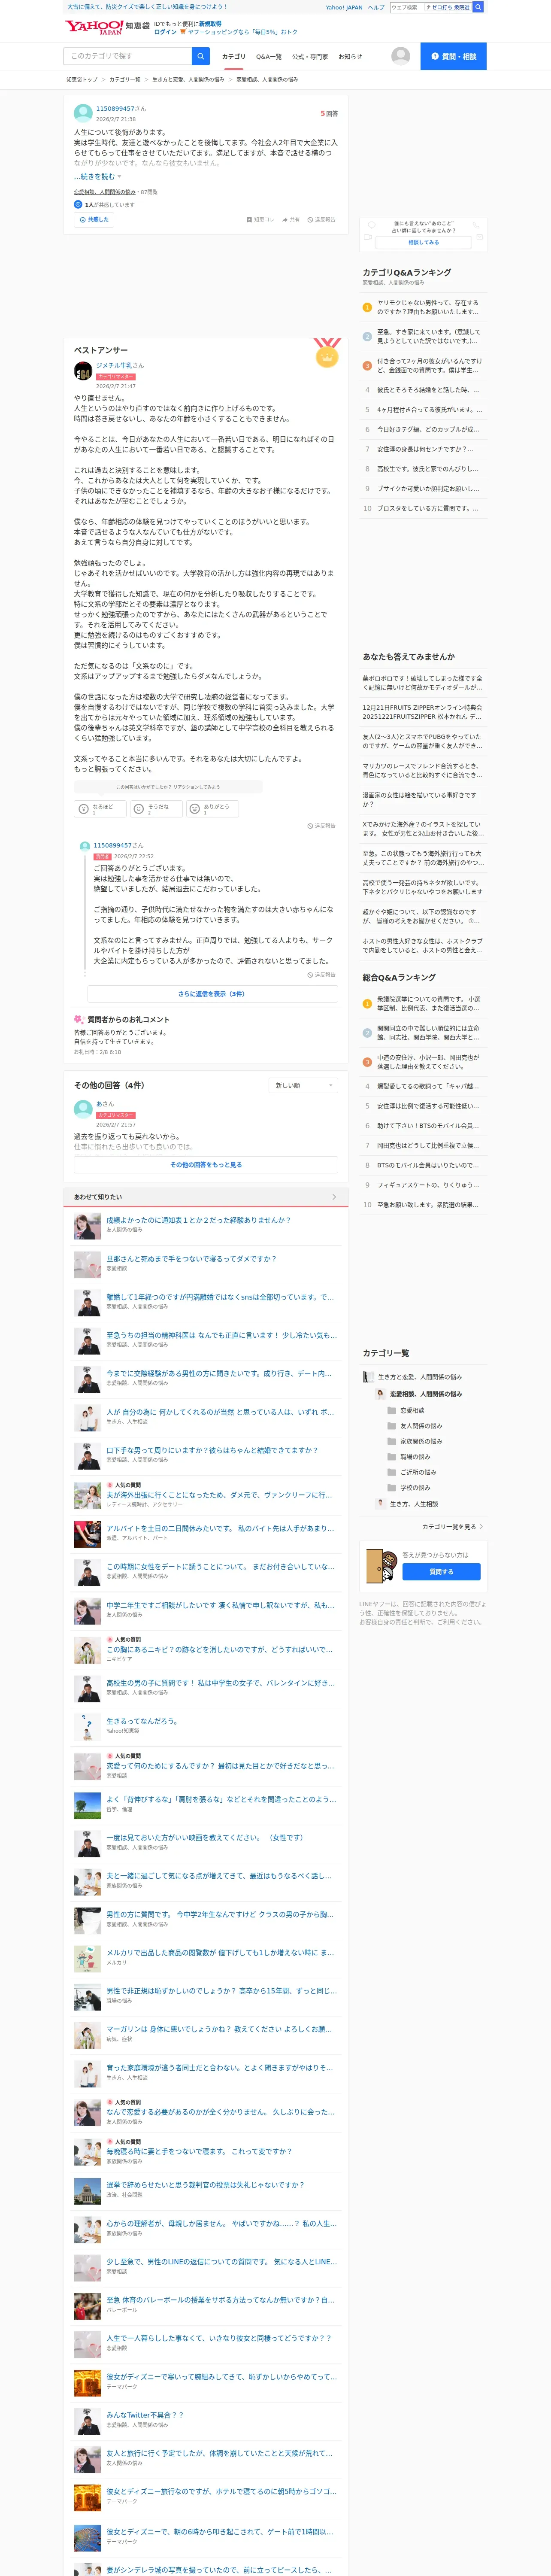Open the user avatar icon in header
This screenshot has width=551, height=2576.
[x=401, y=56]
